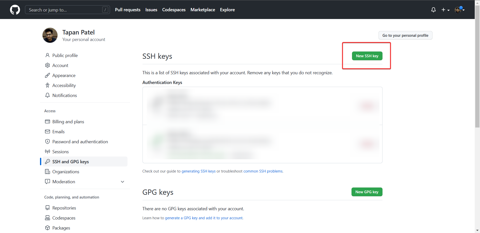Viewport: 480px width, 233px height.
Task: Click the credit card icon beside Billing
Action: point(47,121)
